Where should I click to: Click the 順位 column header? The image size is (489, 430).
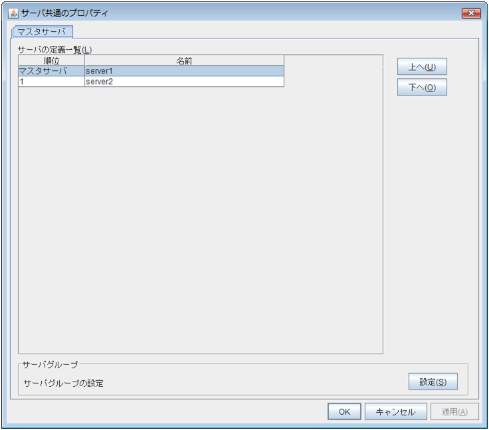(x=51, y=60)
